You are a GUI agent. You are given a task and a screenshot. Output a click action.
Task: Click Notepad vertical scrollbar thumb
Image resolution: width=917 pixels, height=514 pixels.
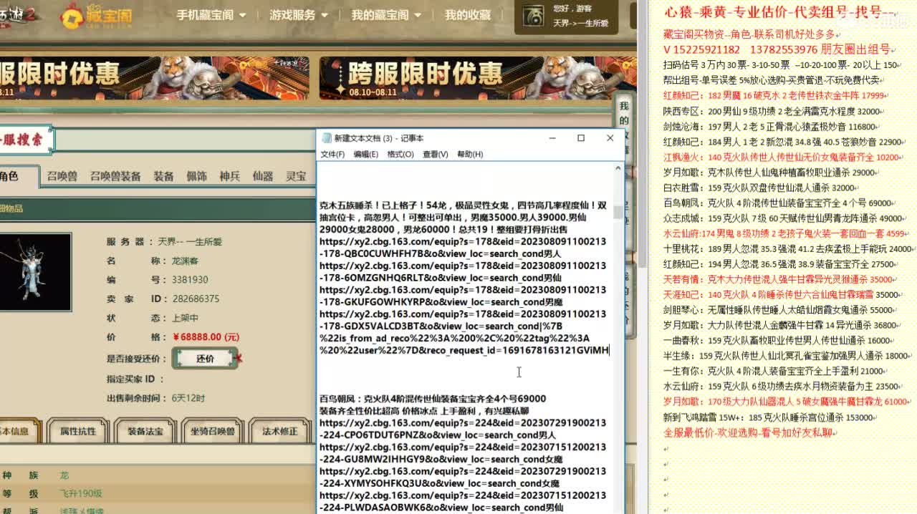tap(618, 212)
